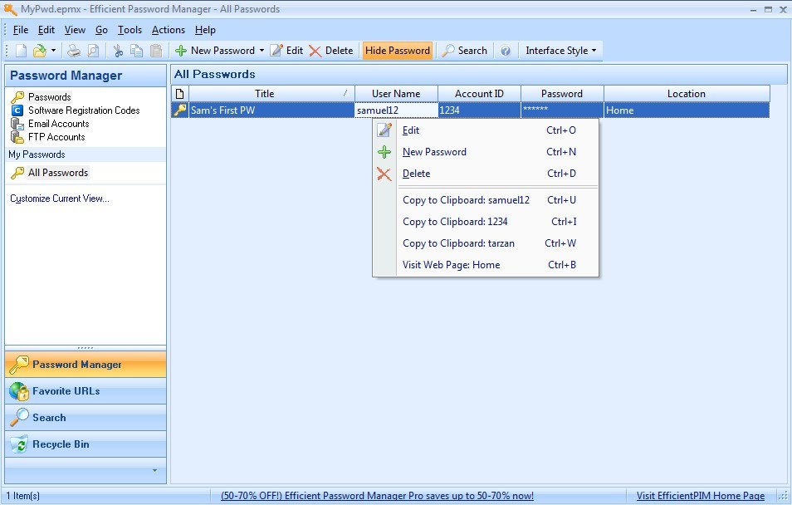Choose Edit in the context menu

[486, 130]
